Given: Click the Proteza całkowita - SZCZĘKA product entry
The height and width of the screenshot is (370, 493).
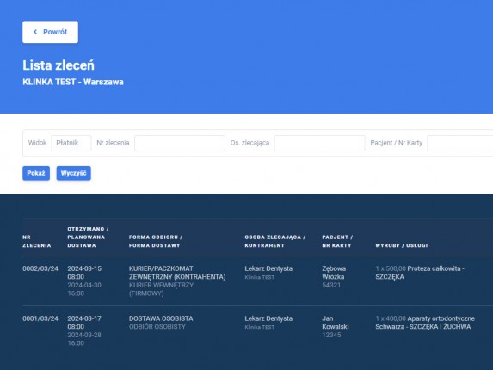Looking at the screenshot, I should (420, 273).
